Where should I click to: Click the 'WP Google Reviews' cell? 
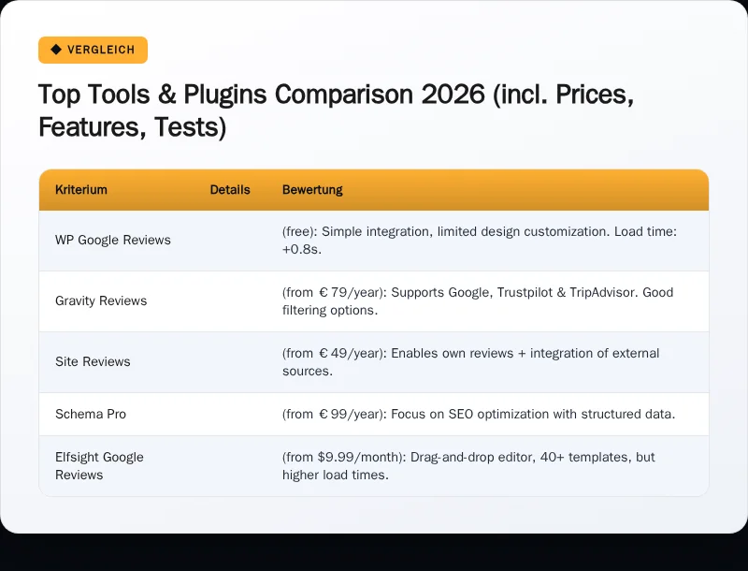[113, 240]
